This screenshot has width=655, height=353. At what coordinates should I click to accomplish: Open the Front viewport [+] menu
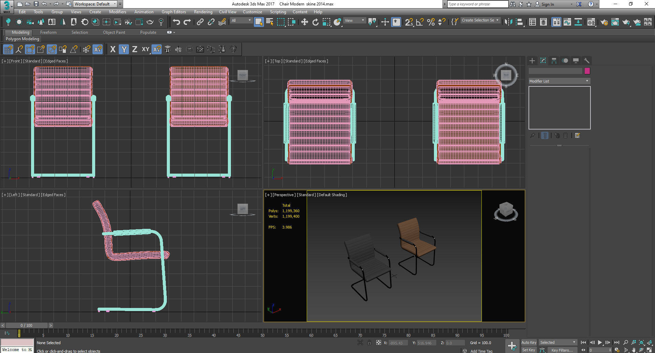[x=5, y=61]
